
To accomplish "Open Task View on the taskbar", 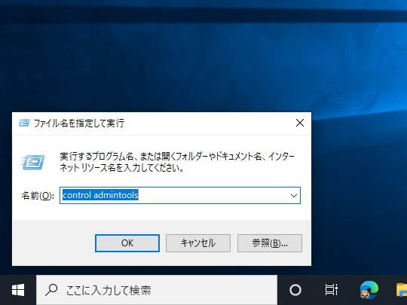I will pos(332,290).
